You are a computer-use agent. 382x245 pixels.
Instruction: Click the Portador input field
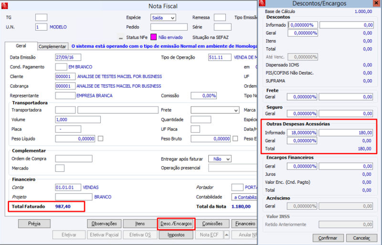point(237,188)
